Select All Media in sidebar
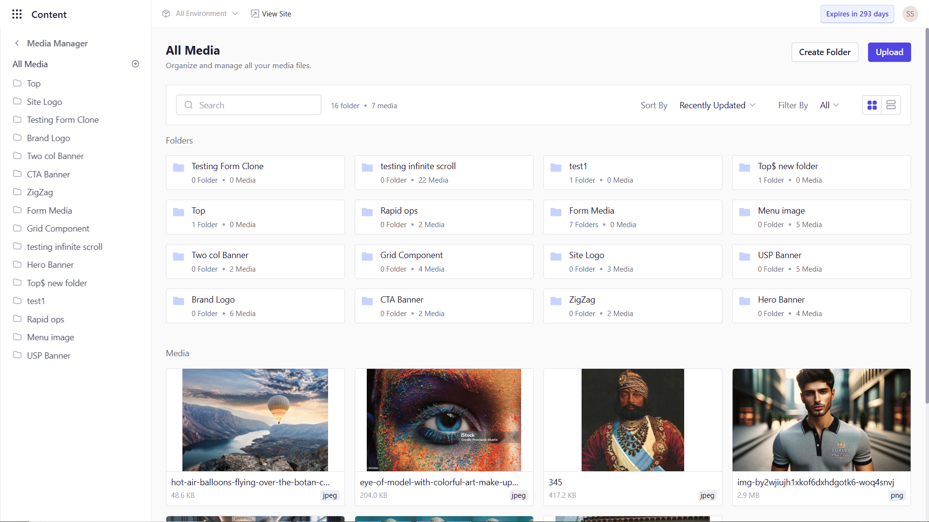 (x=30, y=64)
